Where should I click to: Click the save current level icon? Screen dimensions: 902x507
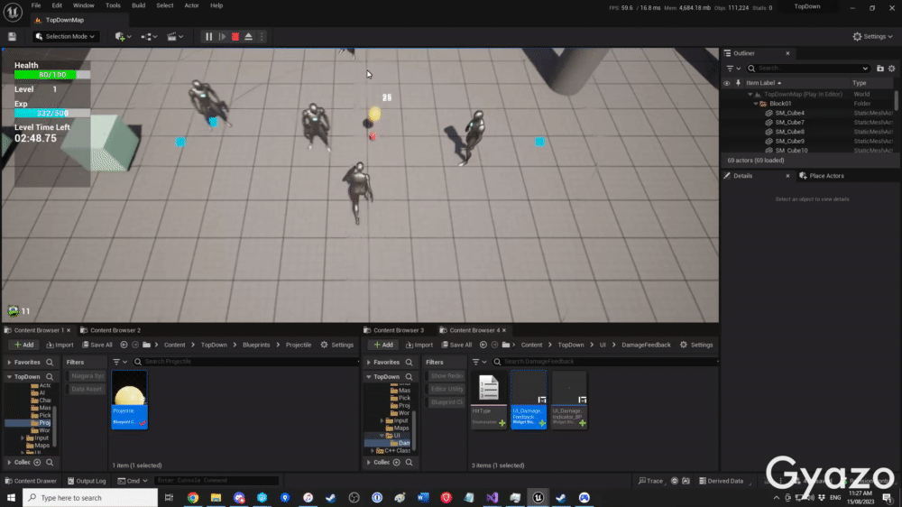click(x=13, y=36)
